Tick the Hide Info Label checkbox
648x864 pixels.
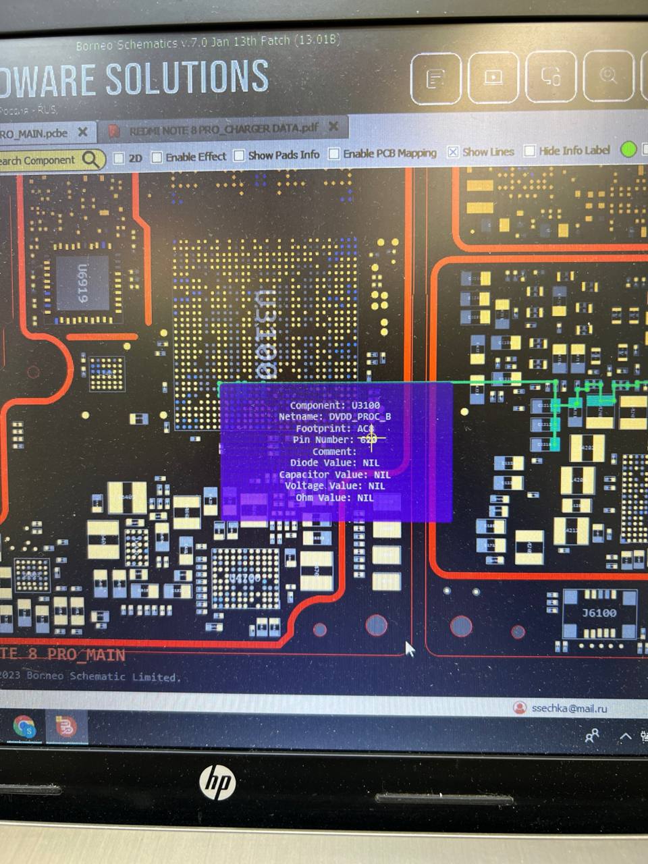(x=530, y=151)
